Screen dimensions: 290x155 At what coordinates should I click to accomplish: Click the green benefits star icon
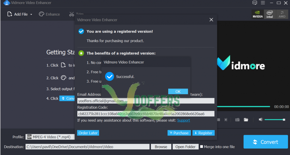(x=81, y=53)
